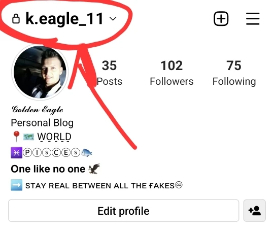The height and width of the screenshot is (232, 274).
Task: Click the One like no one bio line
Action: (48, 169)
